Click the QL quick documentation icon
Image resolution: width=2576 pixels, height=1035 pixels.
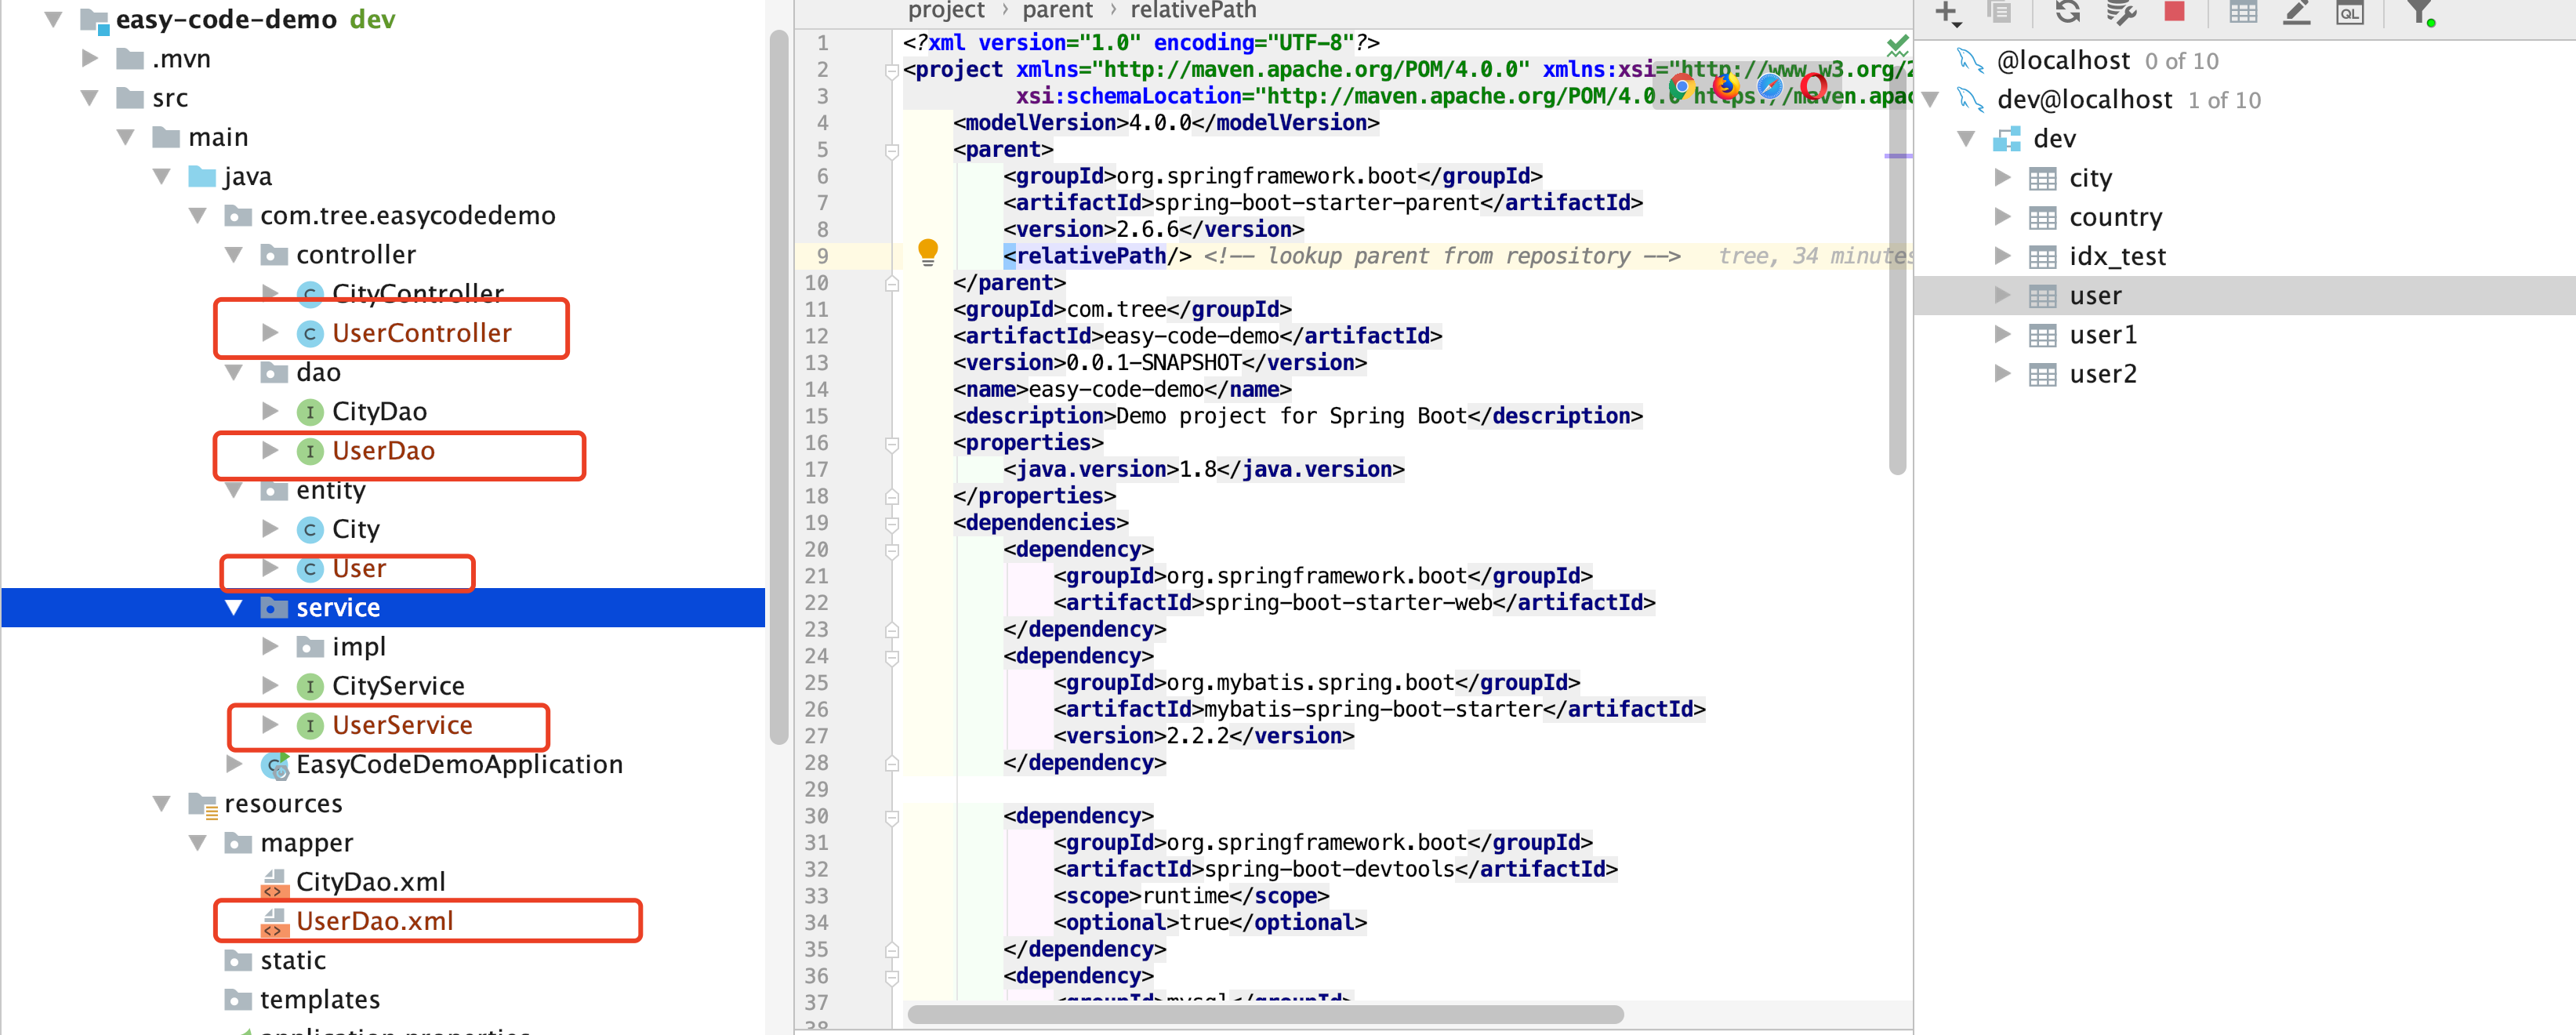(x=2350, y=13)
